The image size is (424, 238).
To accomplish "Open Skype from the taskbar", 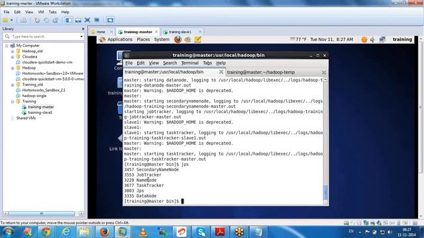I will pos(201,232).
